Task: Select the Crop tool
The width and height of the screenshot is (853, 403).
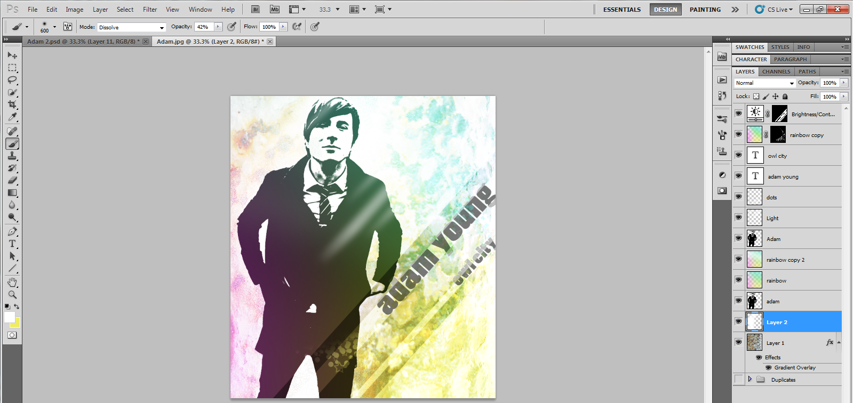Action: click(12, 104)
